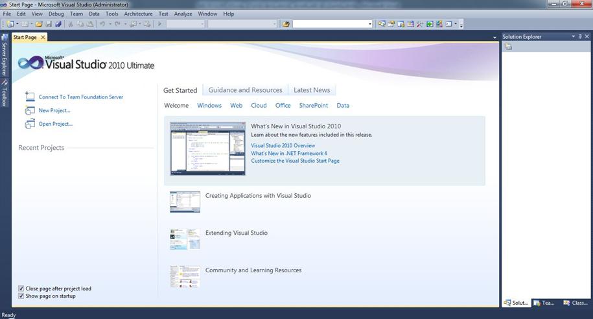
Task: Click inside the Find text input field
Action: 330,24
